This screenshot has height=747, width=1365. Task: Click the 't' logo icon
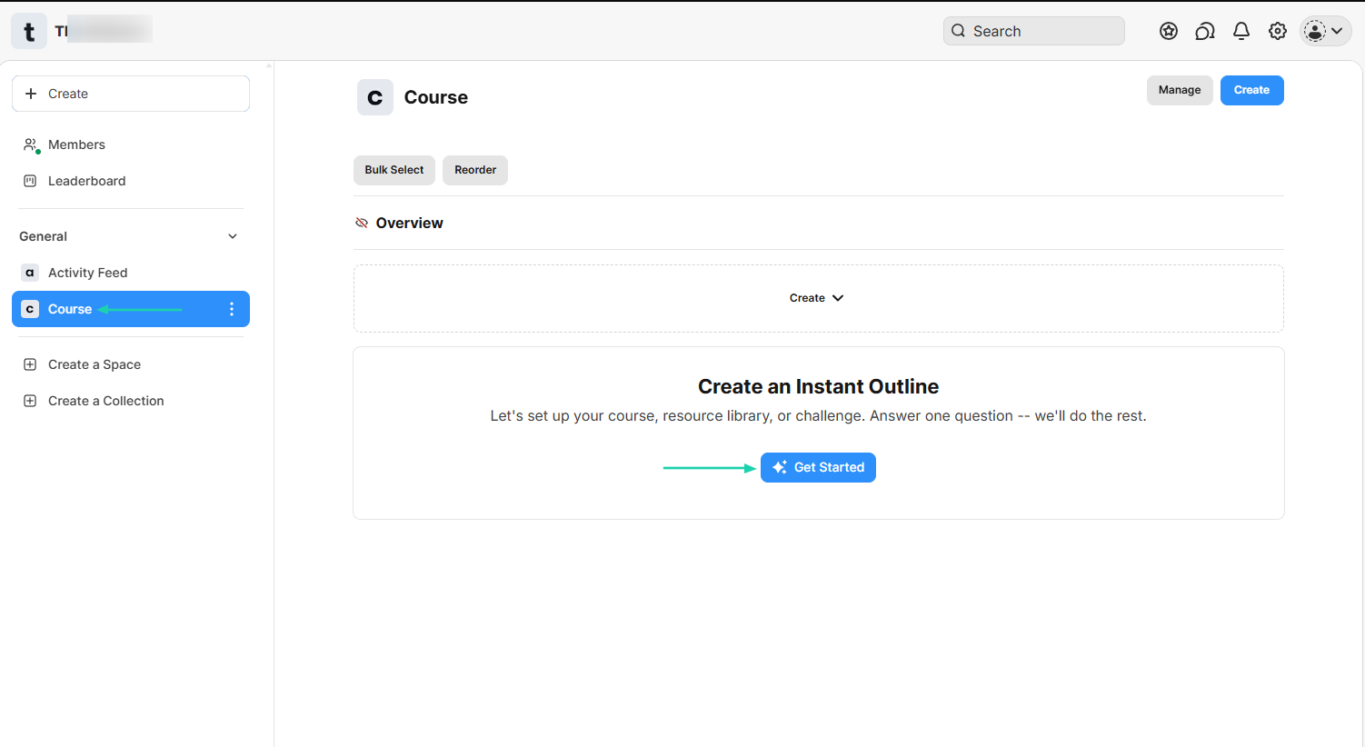tap(29, 32)
